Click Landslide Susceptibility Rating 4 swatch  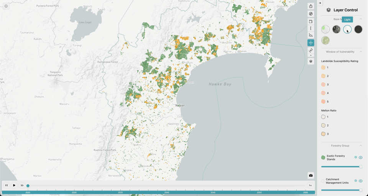323,93
